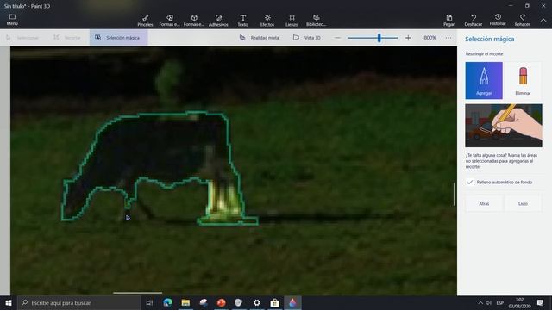Open the volume control in tray

click(489, 302)
